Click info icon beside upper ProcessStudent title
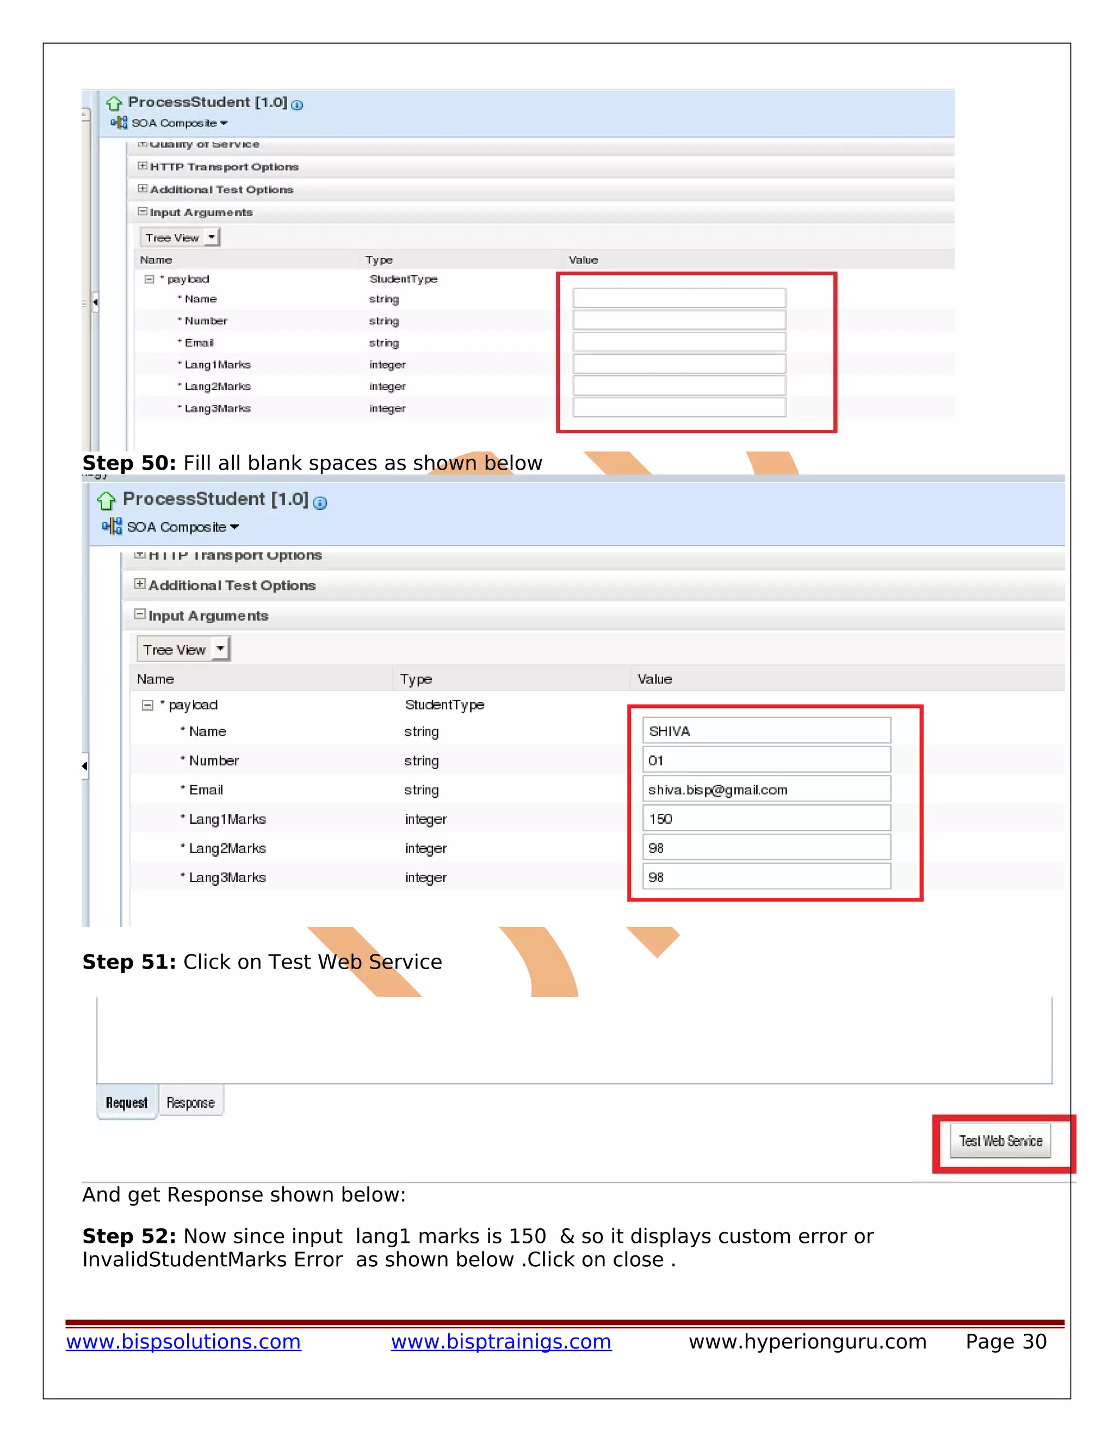Image resolution: width=1114 pixels, height=1442 pixels. pos(297,105)
